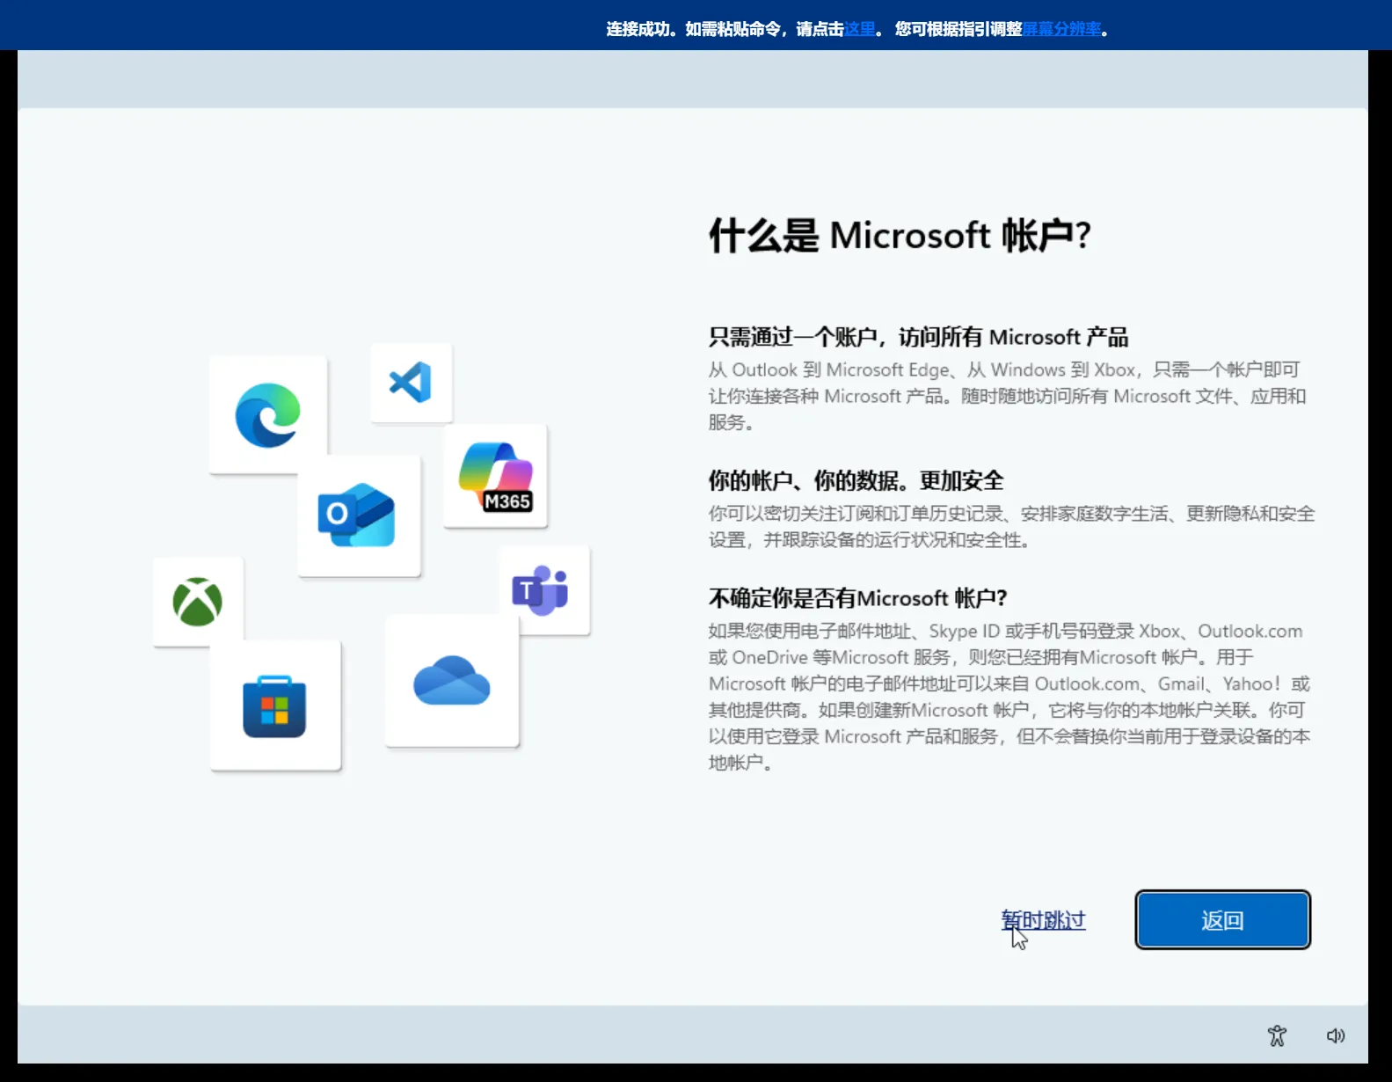Click the text 你的帐户、你的数据。更加安全
Image resolution: width=1392 pixels, height=1082 pixels.
pos(856,481)
